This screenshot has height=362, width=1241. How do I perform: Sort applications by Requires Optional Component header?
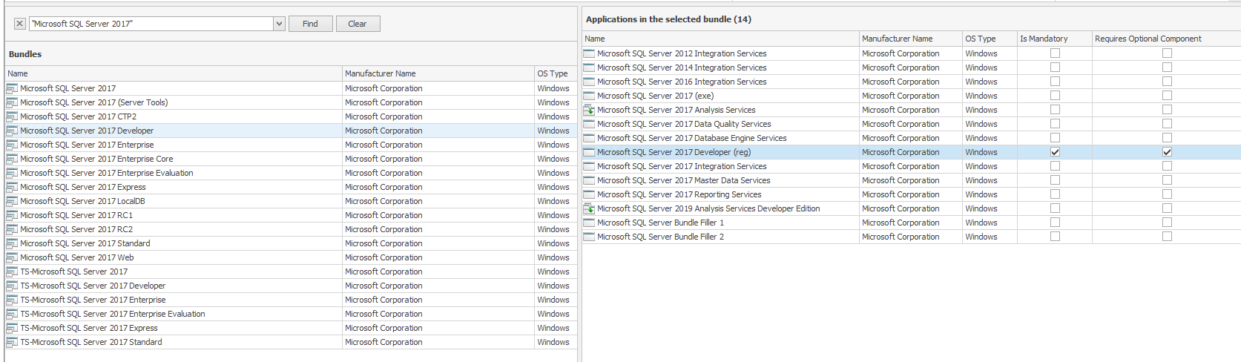[1167, 39]
